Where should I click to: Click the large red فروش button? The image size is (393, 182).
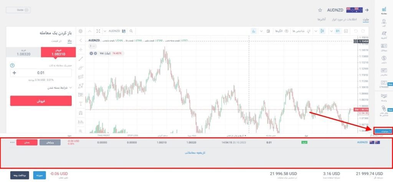[41, 101]
